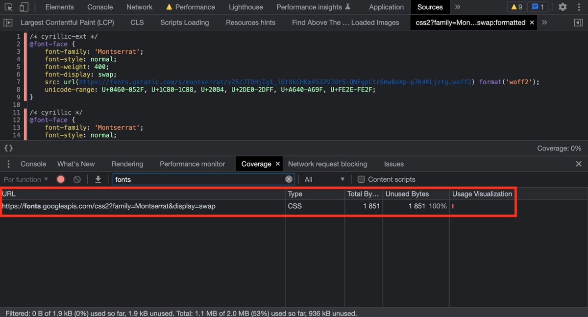Viewport: 588px width, 317px height.
Task: Toggle the debugger sidebar icon at right
Action: coord(579,23)
